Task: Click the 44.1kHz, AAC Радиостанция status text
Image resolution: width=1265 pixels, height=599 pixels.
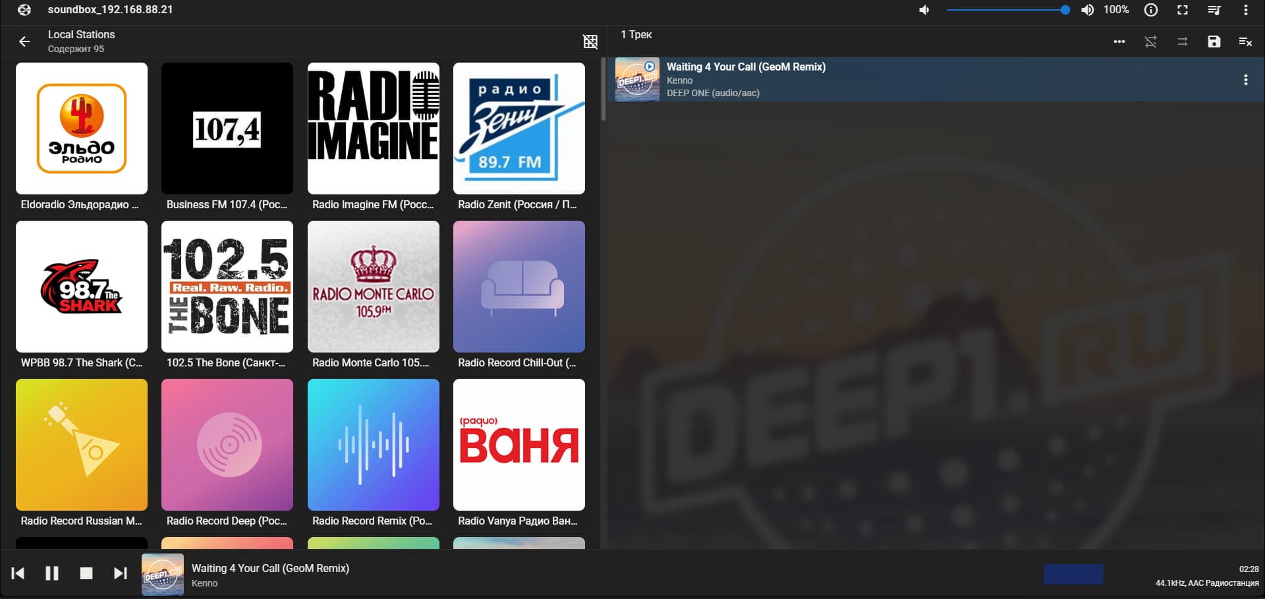Action: pyautogui.click(x=1207, y=583)
